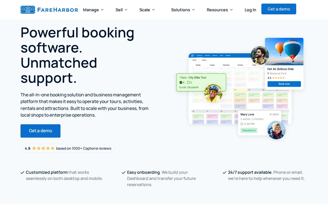Click the Book now button
Image resolution: width=328 pixels, height=205 pixels.
click(284, 84)
